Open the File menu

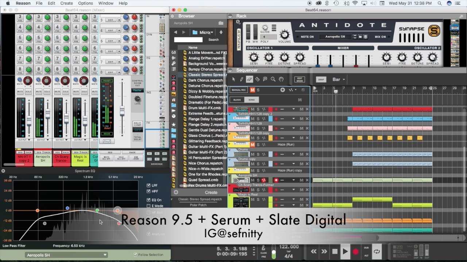point(39,3)
